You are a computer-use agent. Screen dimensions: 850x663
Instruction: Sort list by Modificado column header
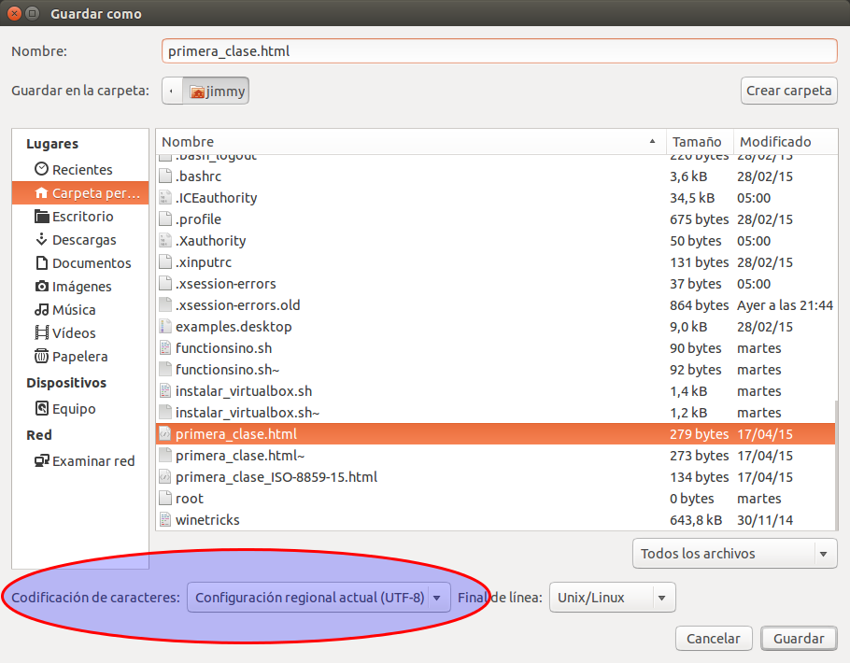click(783, 142)
